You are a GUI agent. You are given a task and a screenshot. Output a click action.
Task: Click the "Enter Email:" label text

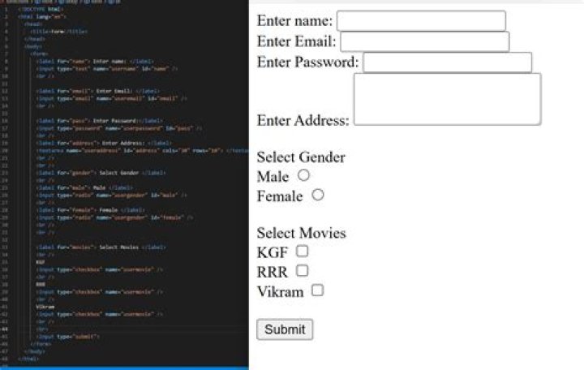tap(296, 42)
